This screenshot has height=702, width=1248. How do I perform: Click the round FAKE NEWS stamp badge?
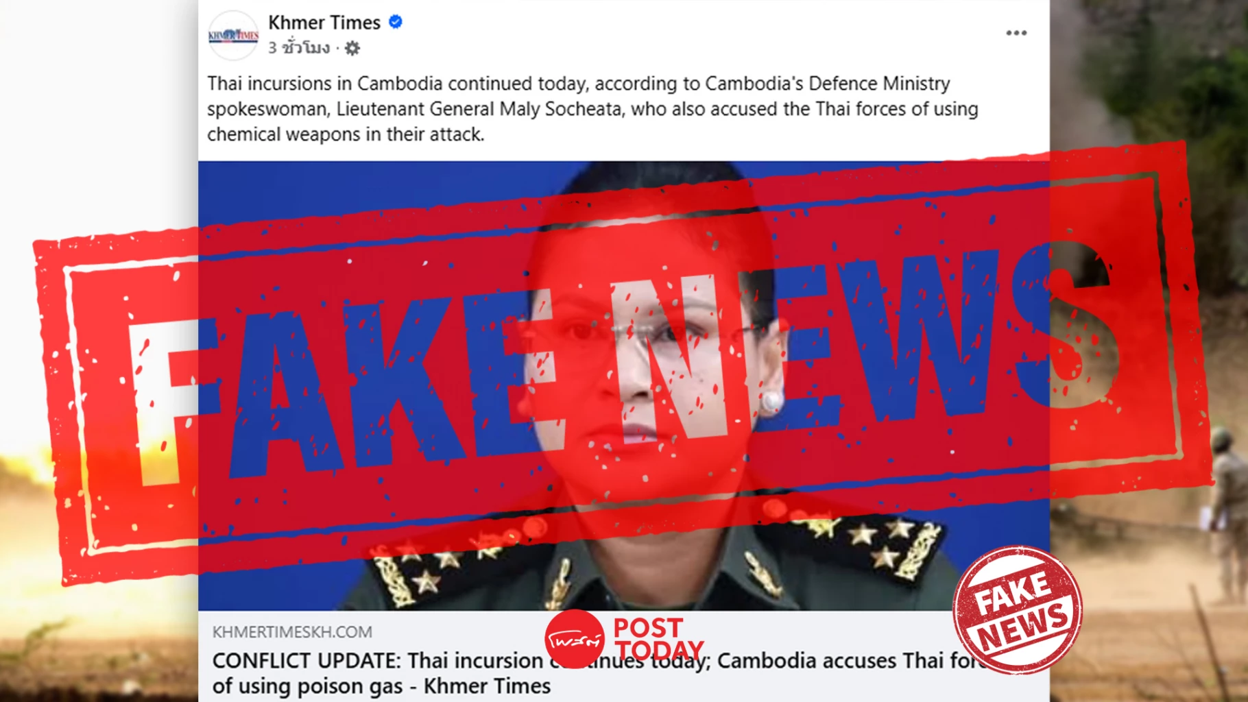point(1018,609)
